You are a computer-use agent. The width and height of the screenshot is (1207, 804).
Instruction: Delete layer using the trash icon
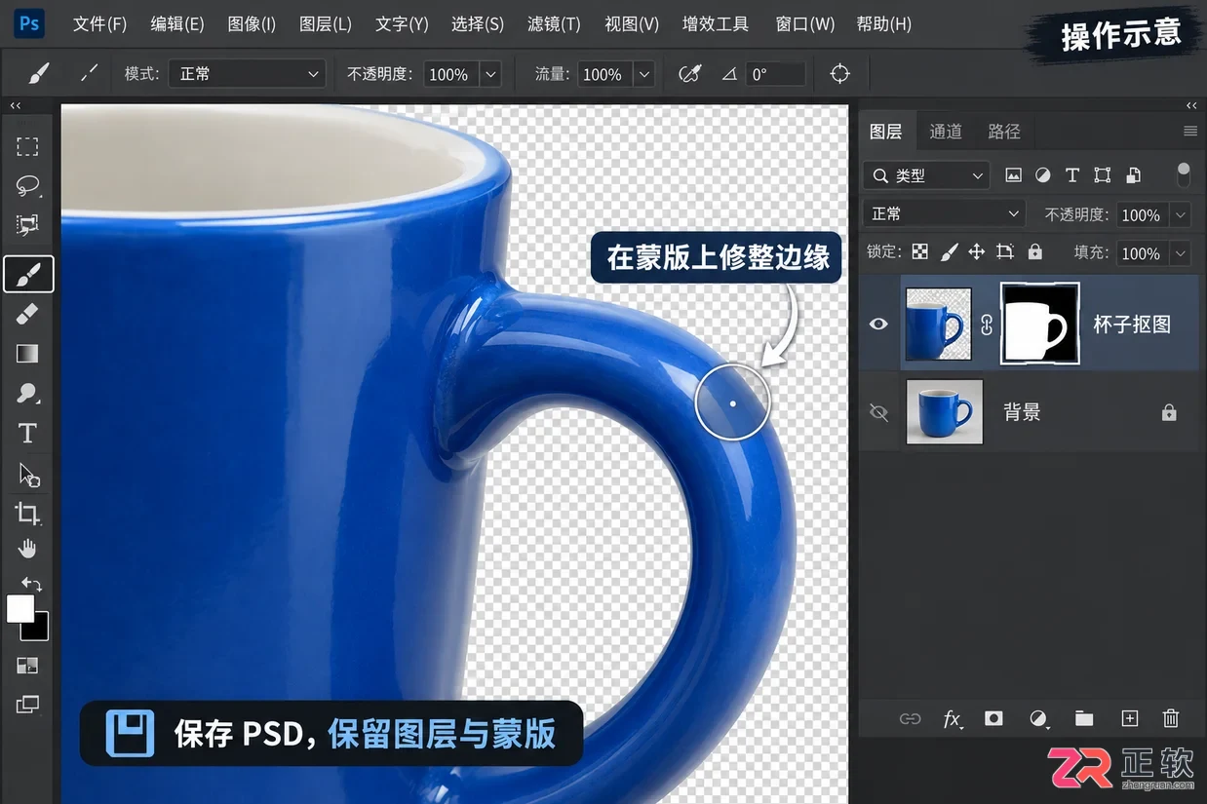(x=1171, y=718)
